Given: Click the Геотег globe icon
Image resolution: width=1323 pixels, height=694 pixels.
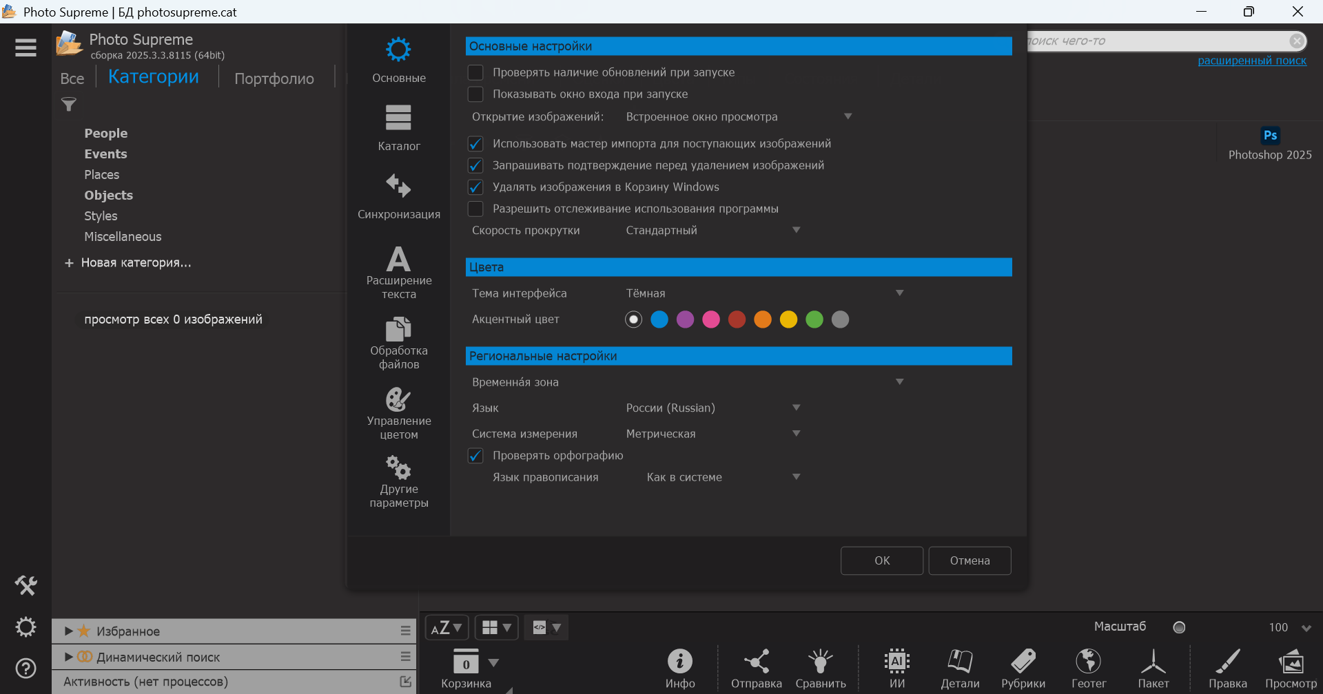Looking at the screenshot, I should pos(1088,668).
